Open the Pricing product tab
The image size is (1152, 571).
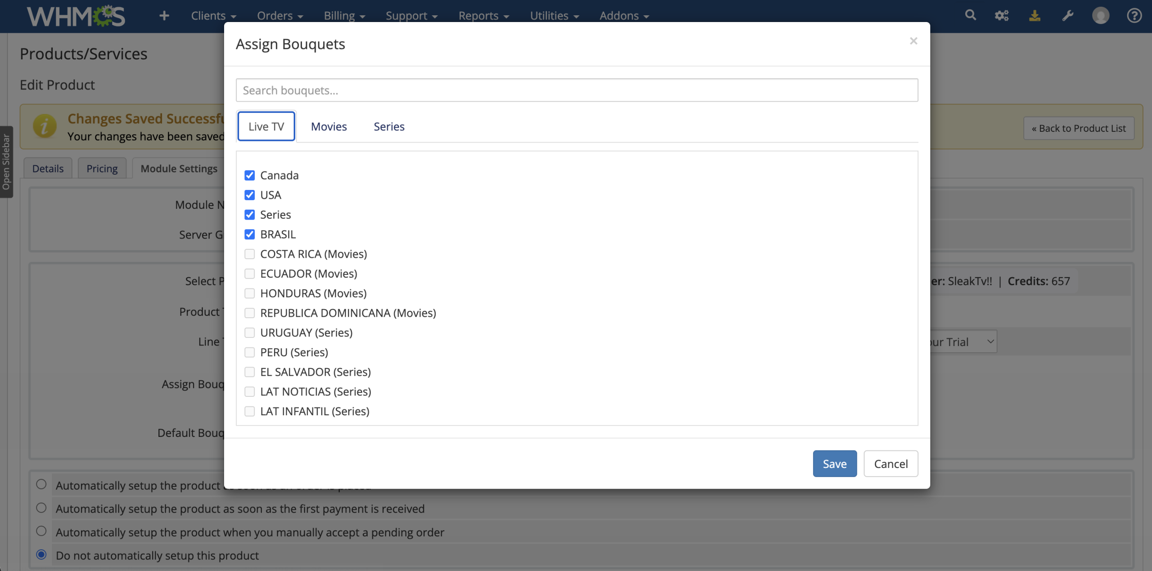tap(102, 168)
